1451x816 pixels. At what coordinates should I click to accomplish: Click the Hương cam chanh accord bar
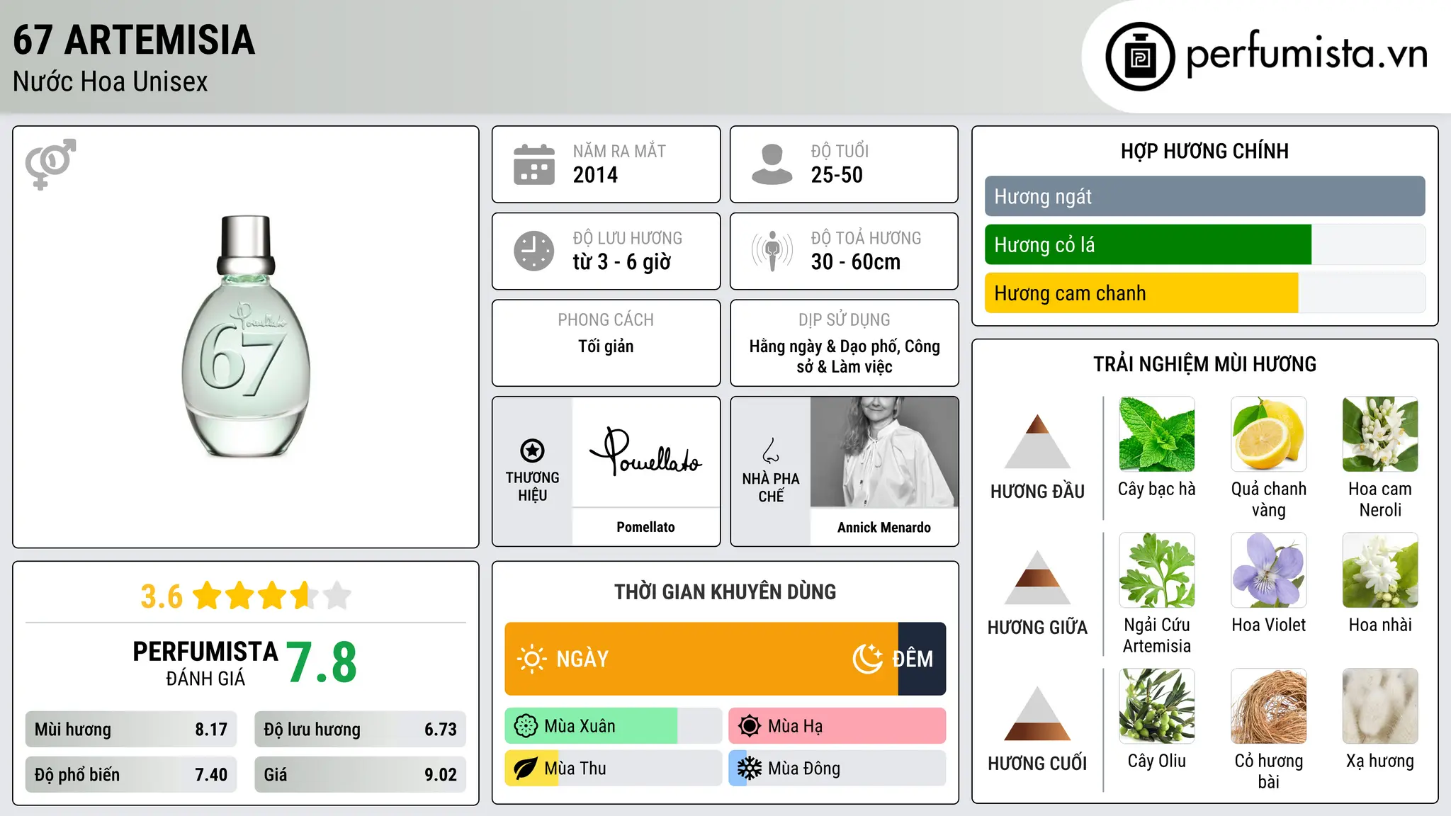(1205, 293)
